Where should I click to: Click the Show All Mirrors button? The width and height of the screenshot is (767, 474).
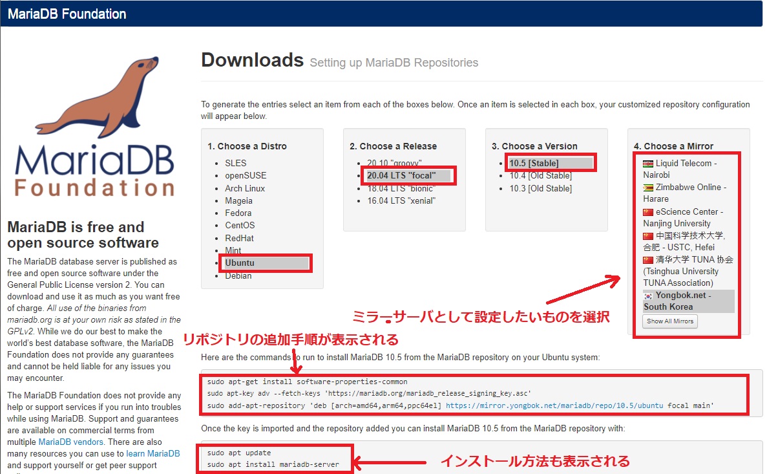pos(670,321)
